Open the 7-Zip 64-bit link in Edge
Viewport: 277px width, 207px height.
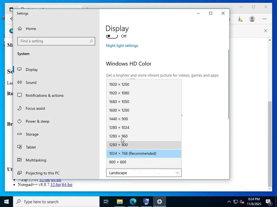[x=56, y=180]
